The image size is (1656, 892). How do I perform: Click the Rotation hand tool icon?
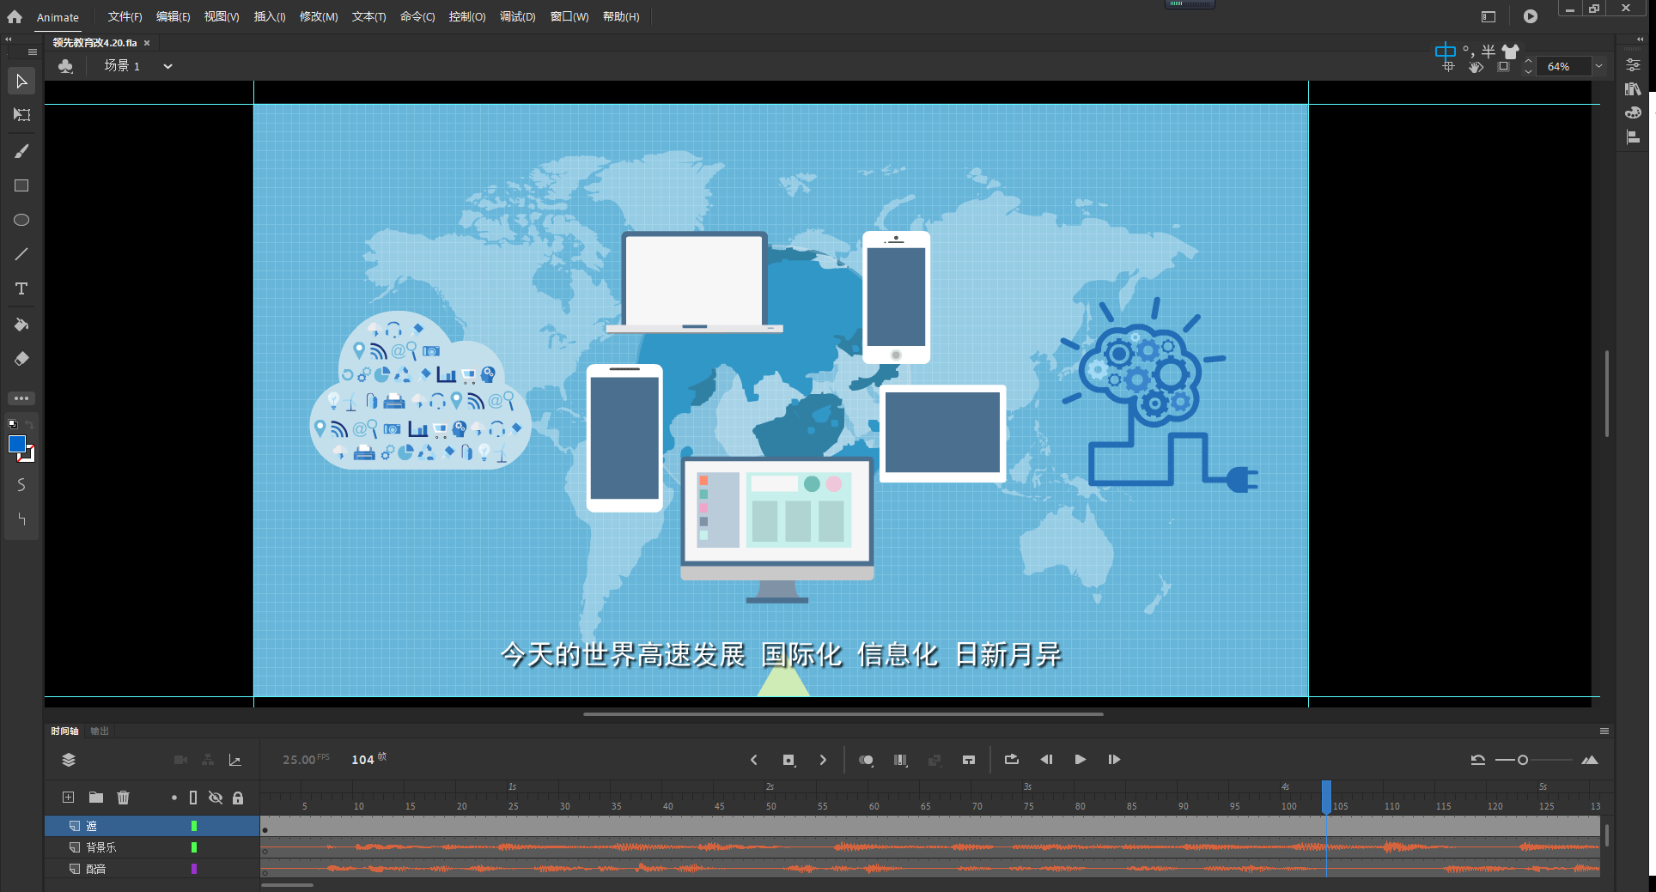(1476, 67)
